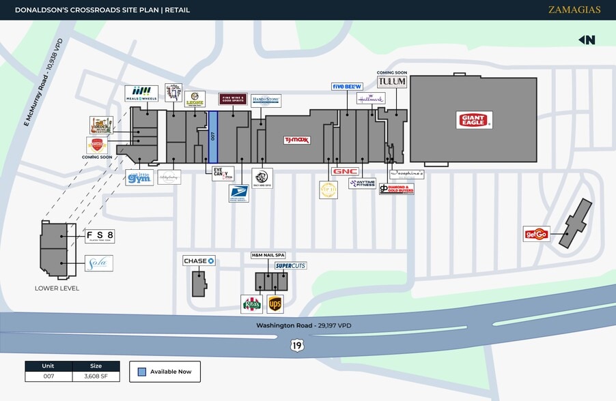Click the Tulum coming soon logo
Screen dimensions: 616x401
click(x=392, y=82)
